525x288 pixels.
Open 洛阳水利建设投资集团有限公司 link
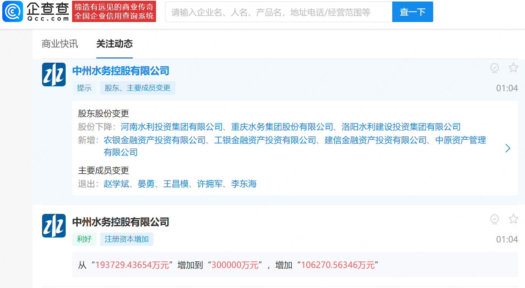(x=401, y=127)
